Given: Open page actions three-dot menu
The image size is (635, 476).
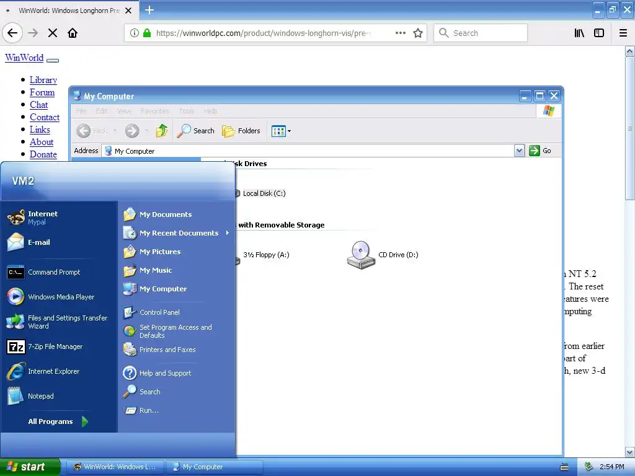Looking at the screenshot, I should [x=401, y=33].
